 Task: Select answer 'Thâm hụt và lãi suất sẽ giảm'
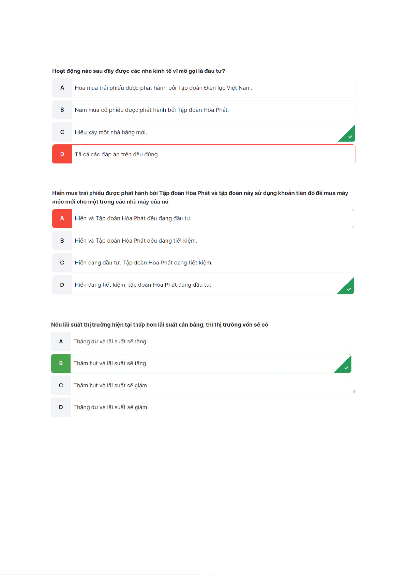(x=111, y=386)
